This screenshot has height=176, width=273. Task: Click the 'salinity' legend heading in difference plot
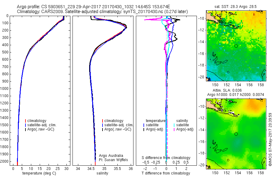tap(182, 120)
